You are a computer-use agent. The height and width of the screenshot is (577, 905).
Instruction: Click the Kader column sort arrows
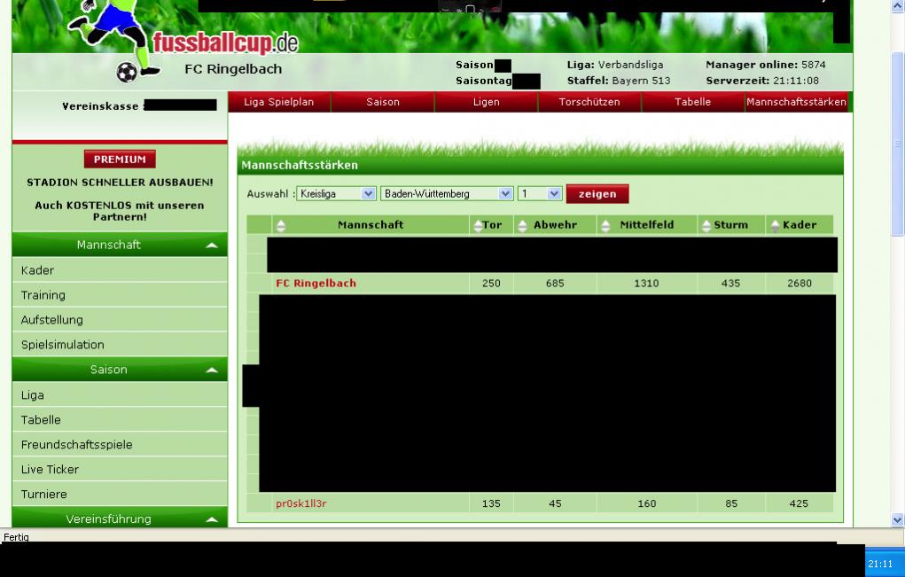pos(774,225)
